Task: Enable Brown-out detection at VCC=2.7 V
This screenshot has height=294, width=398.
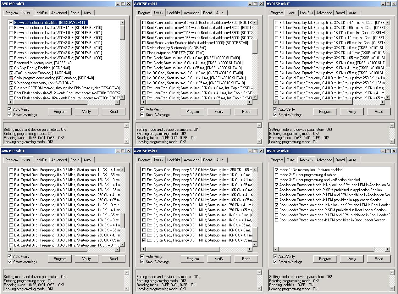Action: (x=11, y=48)
